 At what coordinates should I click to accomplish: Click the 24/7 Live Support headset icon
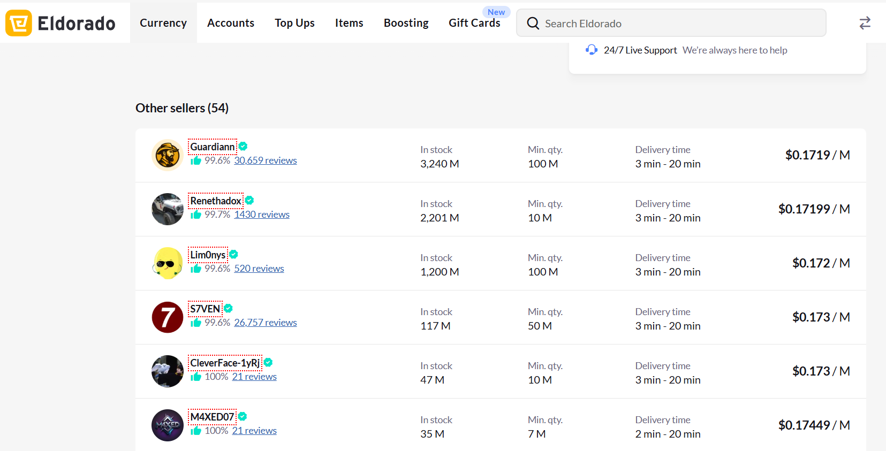(592, 50)
